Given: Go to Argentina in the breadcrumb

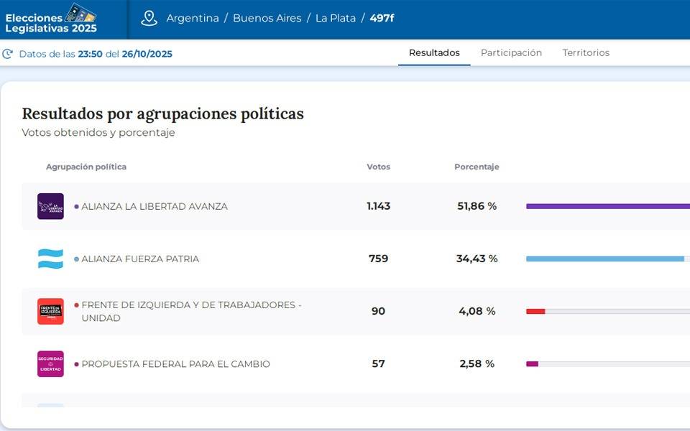Looking at the screenshot, I should tap(193, 19).
